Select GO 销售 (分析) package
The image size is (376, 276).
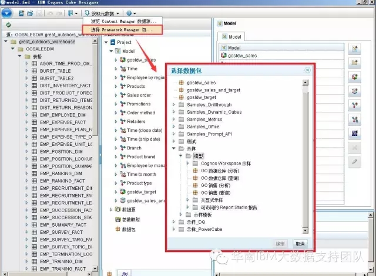point(216,185)
